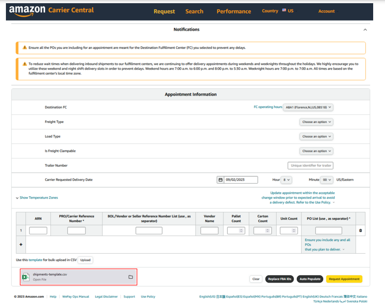385x307 pixels.
Task: Click the calendar icon beside delivery date
Action: pyautogui.click(x=220, y=180)
